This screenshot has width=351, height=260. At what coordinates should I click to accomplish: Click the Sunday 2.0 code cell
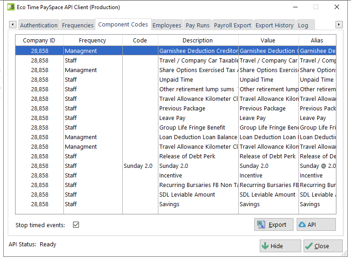point(141,166)
